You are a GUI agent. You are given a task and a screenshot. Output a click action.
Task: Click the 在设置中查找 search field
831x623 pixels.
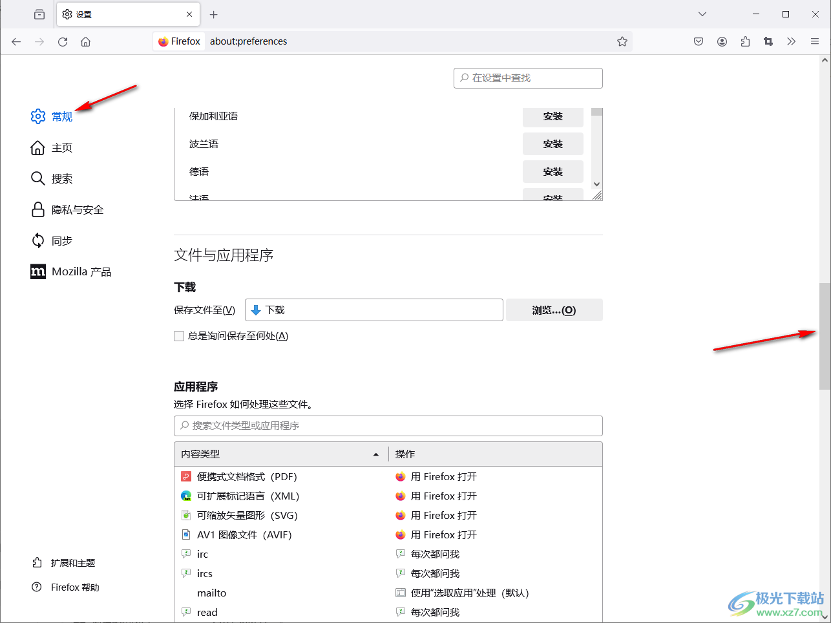click(528, 78)
